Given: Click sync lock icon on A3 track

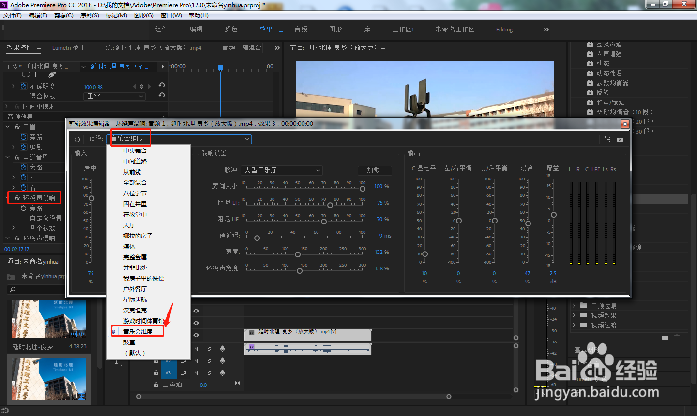Looking at the screenshot, I should click(183, 373).
